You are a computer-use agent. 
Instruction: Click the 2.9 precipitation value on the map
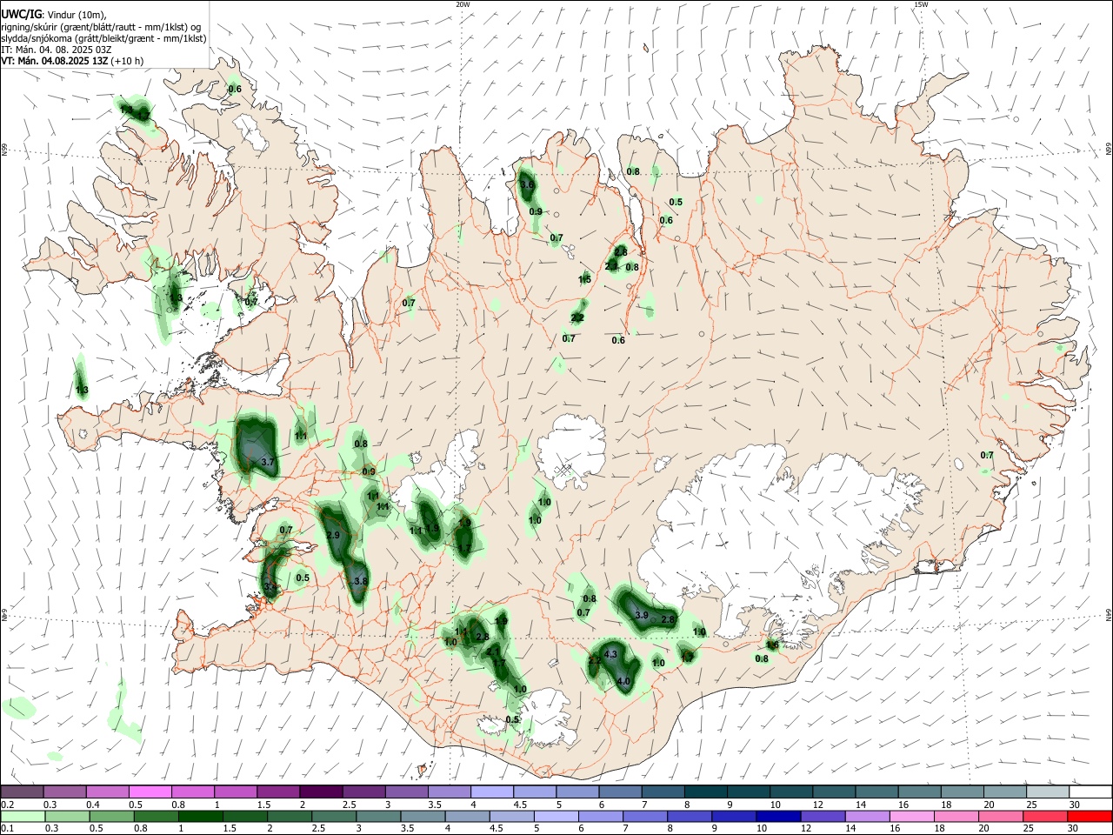pyautogui.click(x=333, y=535)
